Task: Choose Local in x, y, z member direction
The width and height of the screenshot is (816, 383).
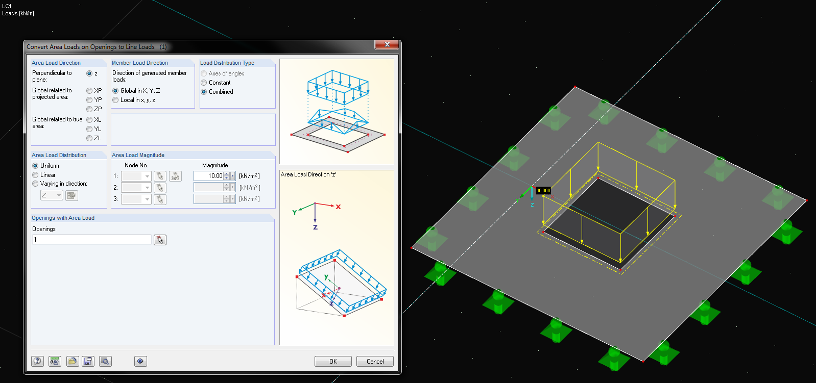Action: tap(115, 100)
